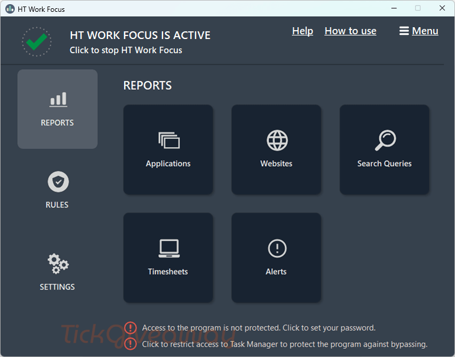The width and height of the screenshot is (455, 357).
Task: Open the Search Queries magnifier tile
Action: point(385,150)
